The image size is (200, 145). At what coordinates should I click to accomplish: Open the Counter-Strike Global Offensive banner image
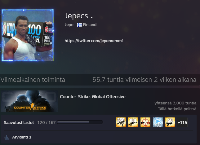point(29,101)
